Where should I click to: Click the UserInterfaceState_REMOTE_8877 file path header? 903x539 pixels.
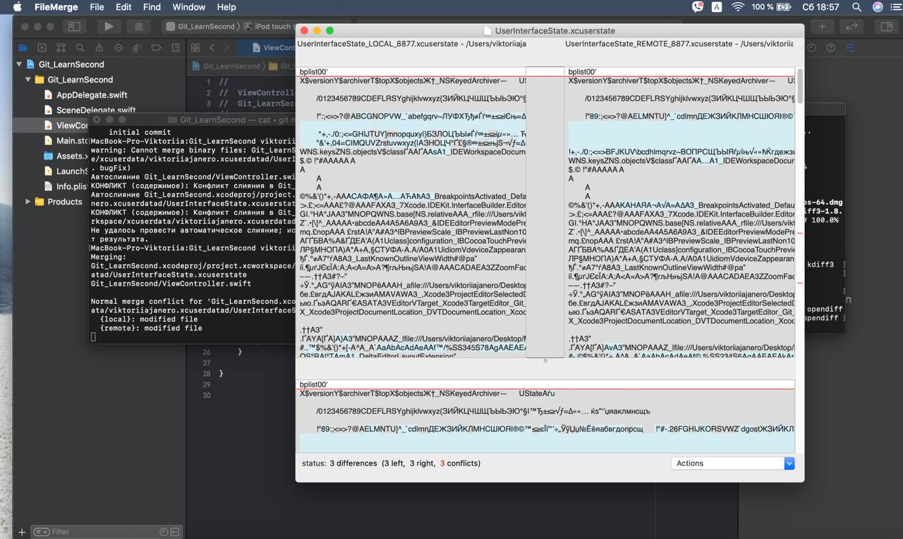point(679,44)
